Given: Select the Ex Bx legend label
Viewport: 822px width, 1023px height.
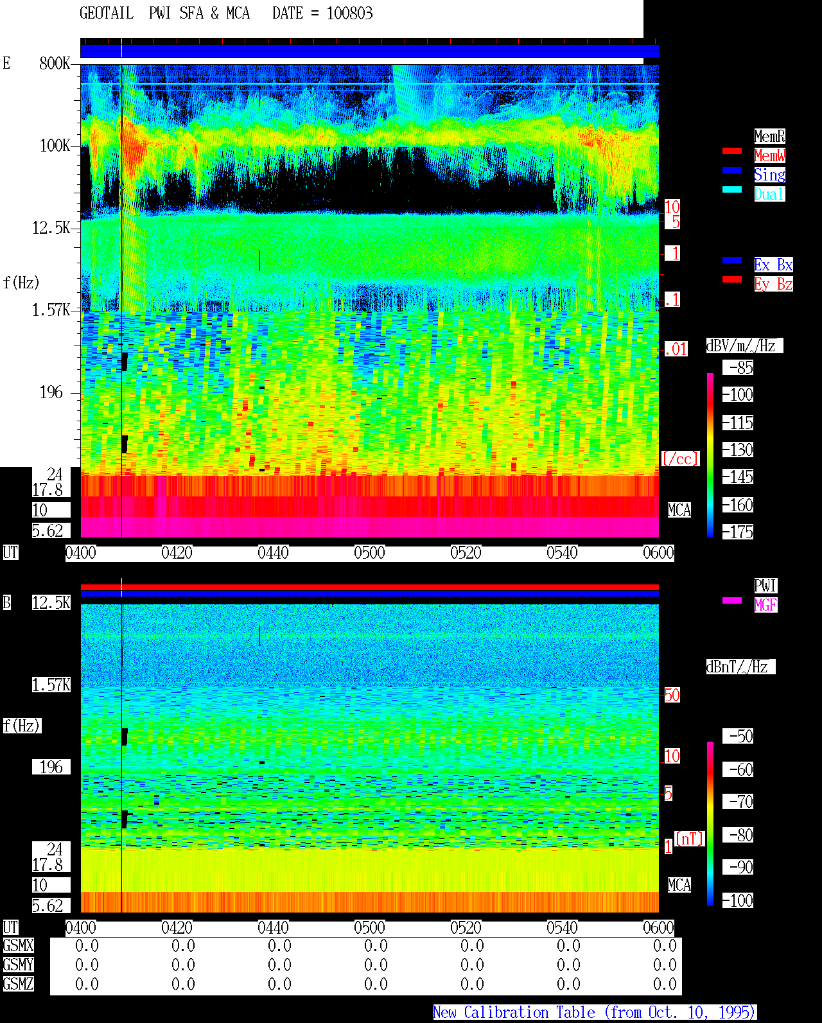Looking at the screenshot, I should coord(773,265).
